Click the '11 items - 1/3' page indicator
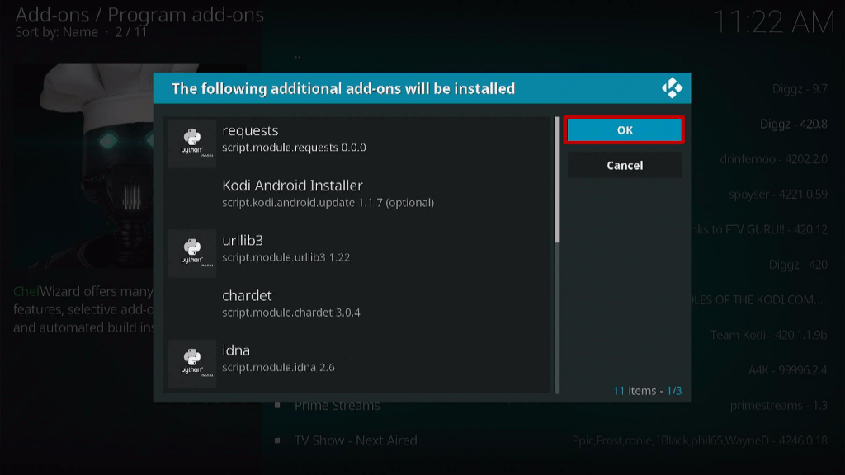Screen dimensions: 845x475 (x=647, y=390)
